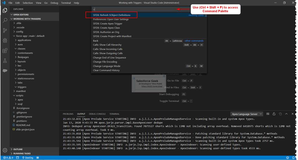Open the Apex Language Server output dropdown
This screenshot has height=160, width=298.
coord(246,114)
